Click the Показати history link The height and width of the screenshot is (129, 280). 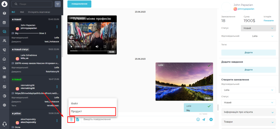coord(269,20)
